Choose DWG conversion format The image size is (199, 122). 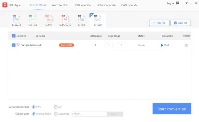tap(34, 107)
